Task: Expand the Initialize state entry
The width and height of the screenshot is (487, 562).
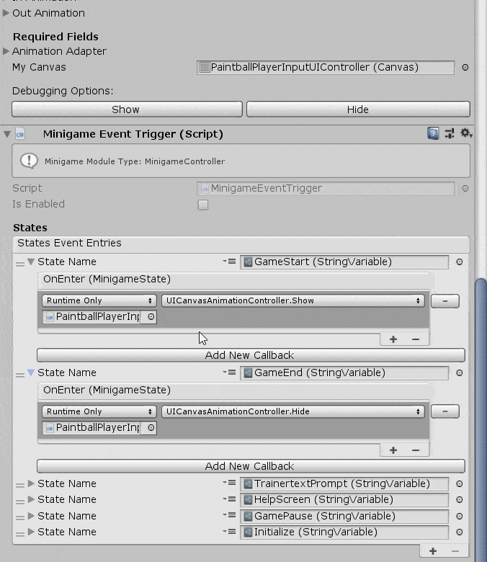Action: pyautogui.click(x=31, y=532)
